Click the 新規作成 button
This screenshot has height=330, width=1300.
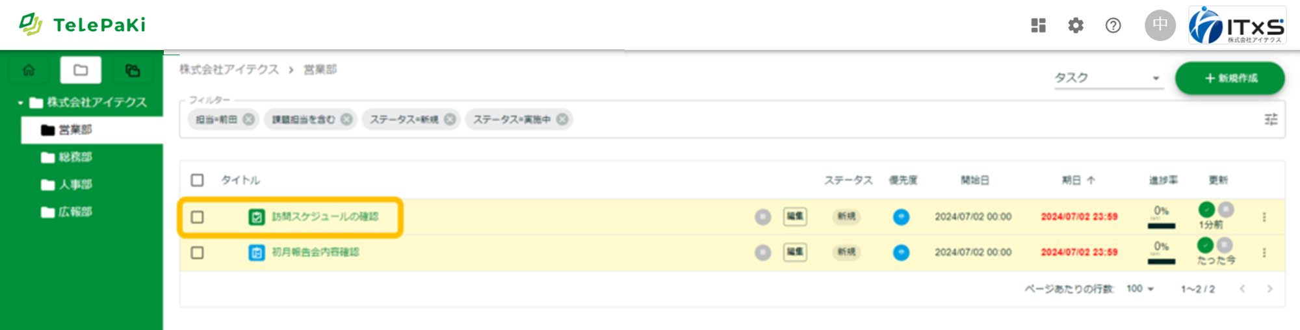(x=1230, y=78)
